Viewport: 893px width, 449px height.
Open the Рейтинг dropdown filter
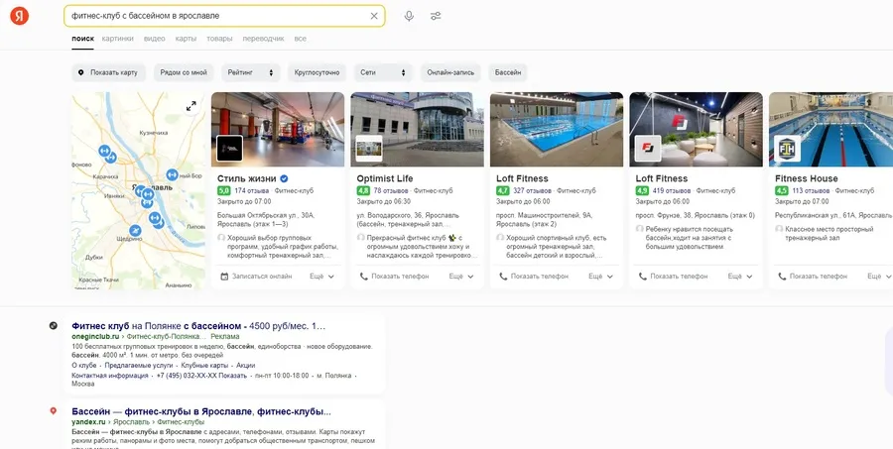pyautogui.click(x=250, y=72)
